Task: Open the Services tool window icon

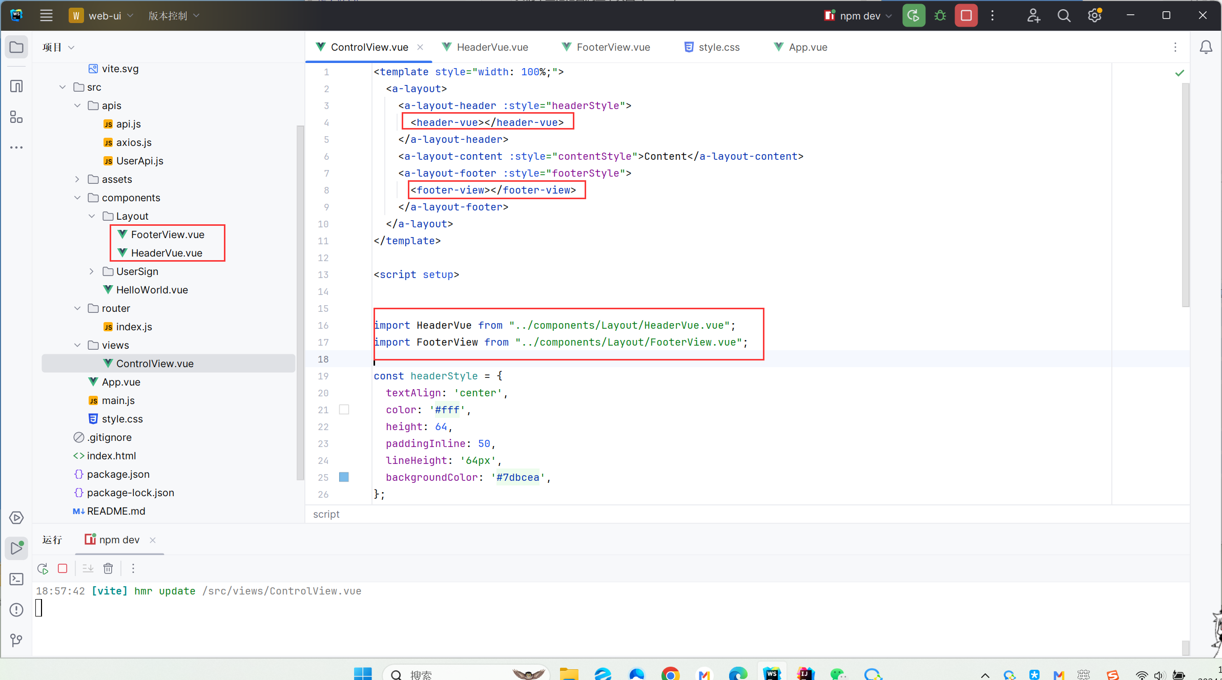Action: [x=16, y=518]
